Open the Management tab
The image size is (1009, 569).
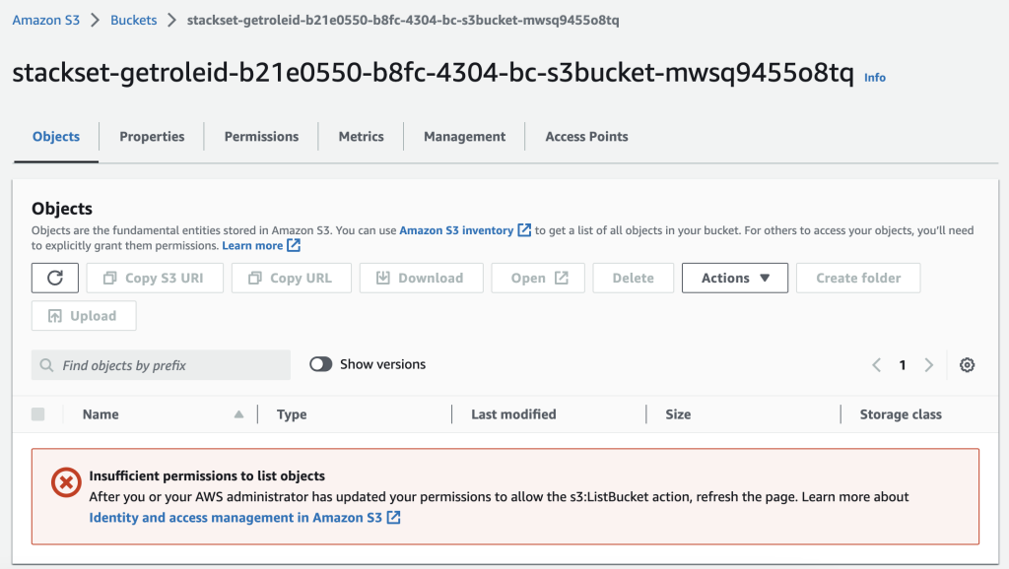[x=463, y=136]
